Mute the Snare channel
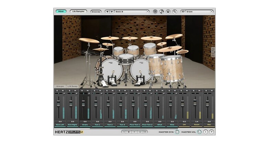 click(88, 91)
